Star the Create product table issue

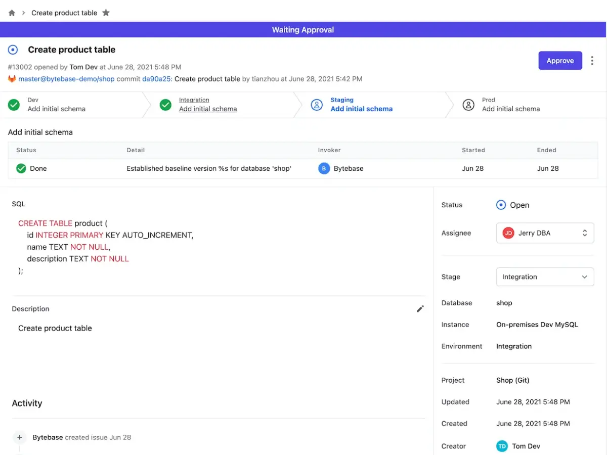(x=106, y=12)
